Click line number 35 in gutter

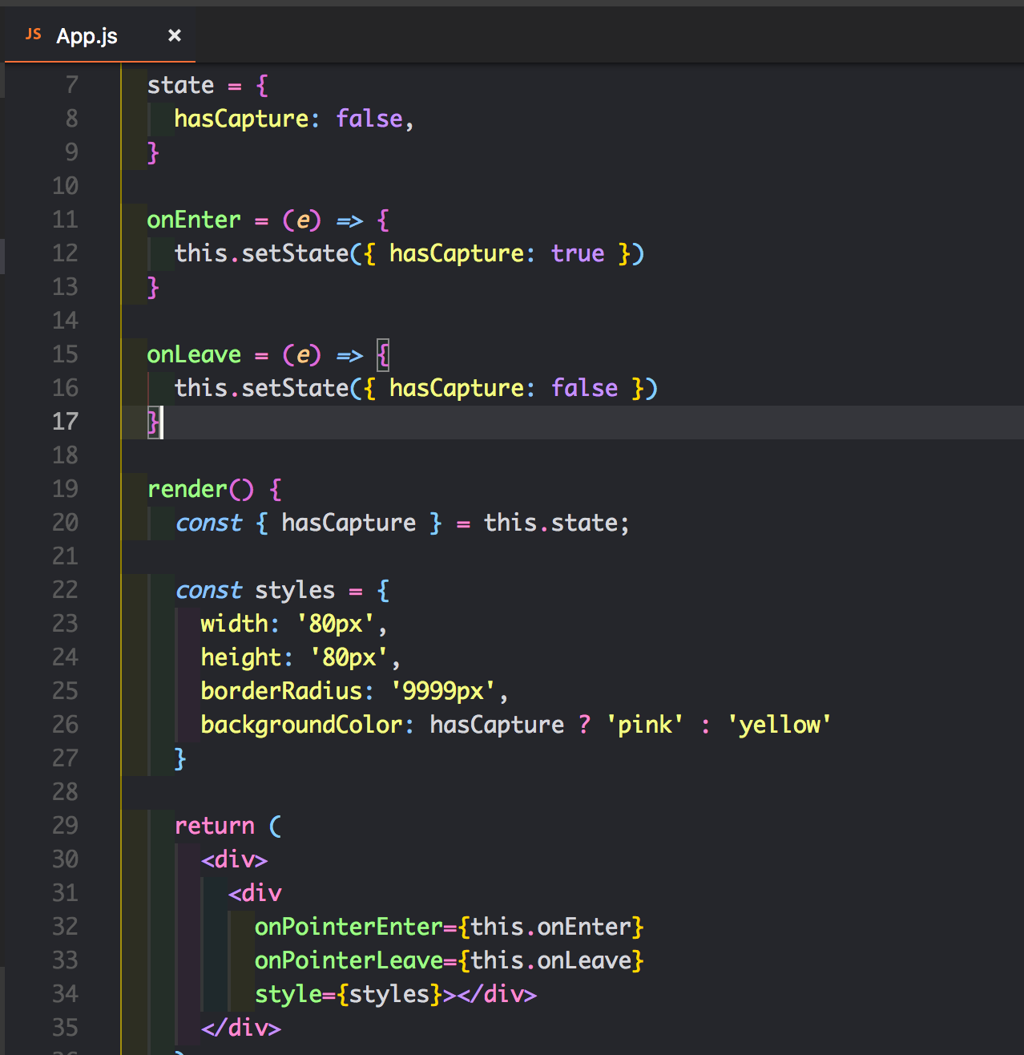(x=66, y=1028)
